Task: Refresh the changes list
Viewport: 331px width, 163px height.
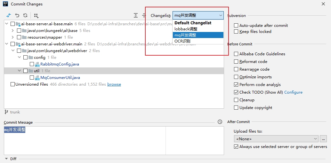Action: [x=25, y=15]
